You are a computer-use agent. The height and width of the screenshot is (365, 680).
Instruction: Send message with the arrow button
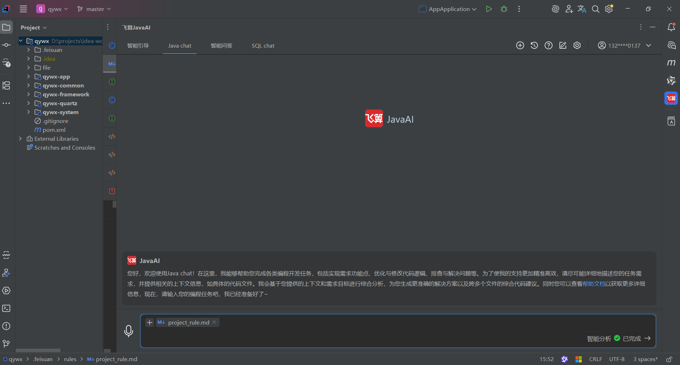tap(647, 338)
